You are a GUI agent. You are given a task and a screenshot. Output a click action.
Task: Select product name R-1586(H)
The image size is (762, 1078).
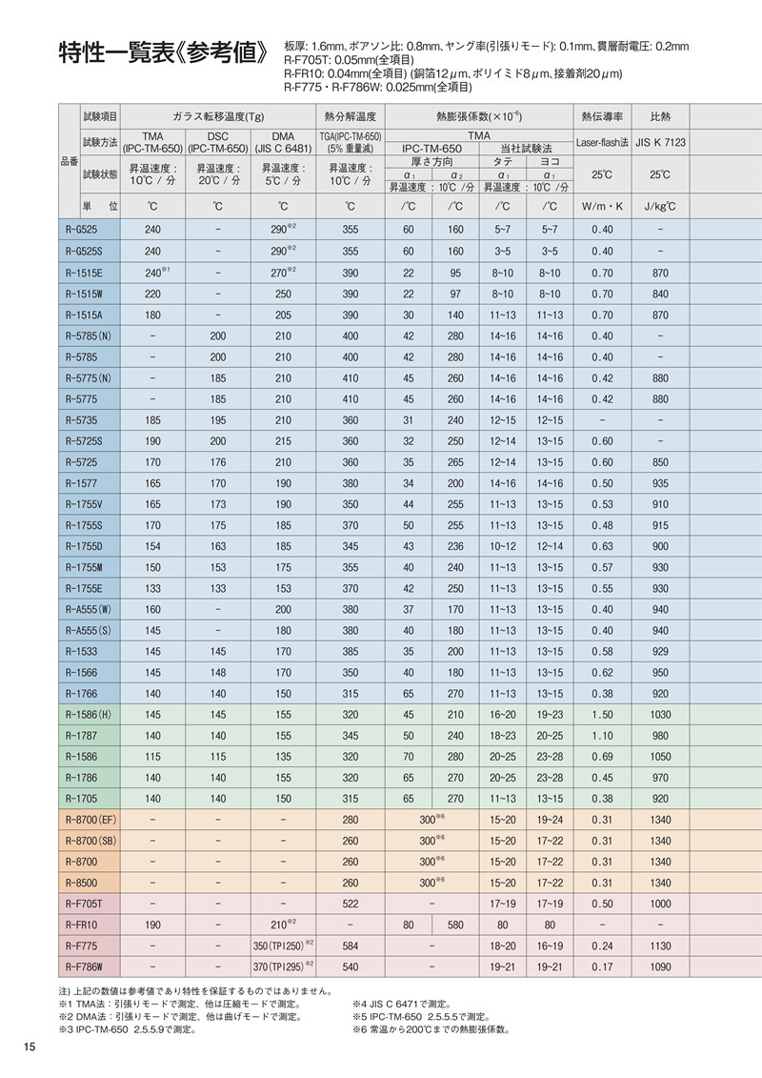tap(88, 714)
